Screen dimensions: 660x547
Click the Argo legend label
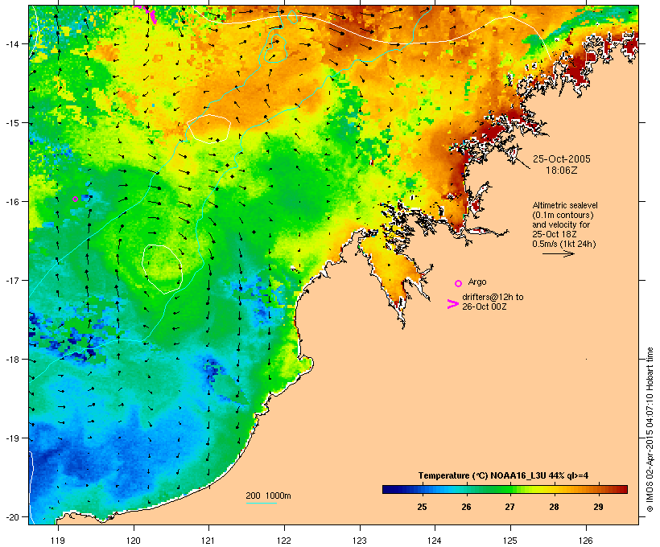(477, 282)
